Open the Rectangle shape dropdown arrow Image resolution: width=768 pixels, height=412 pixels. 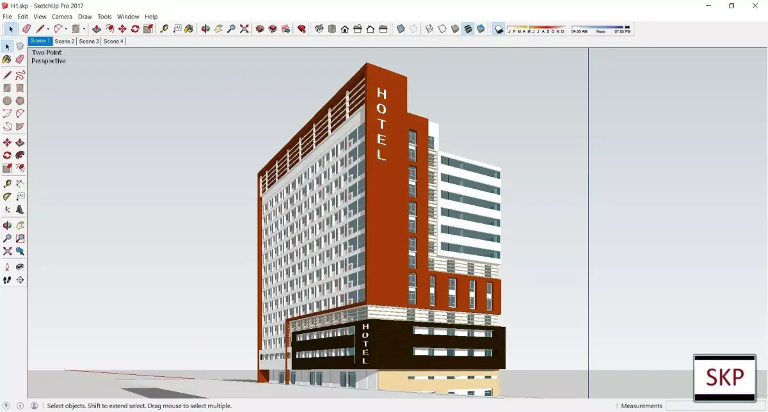(x=84, y=29)
